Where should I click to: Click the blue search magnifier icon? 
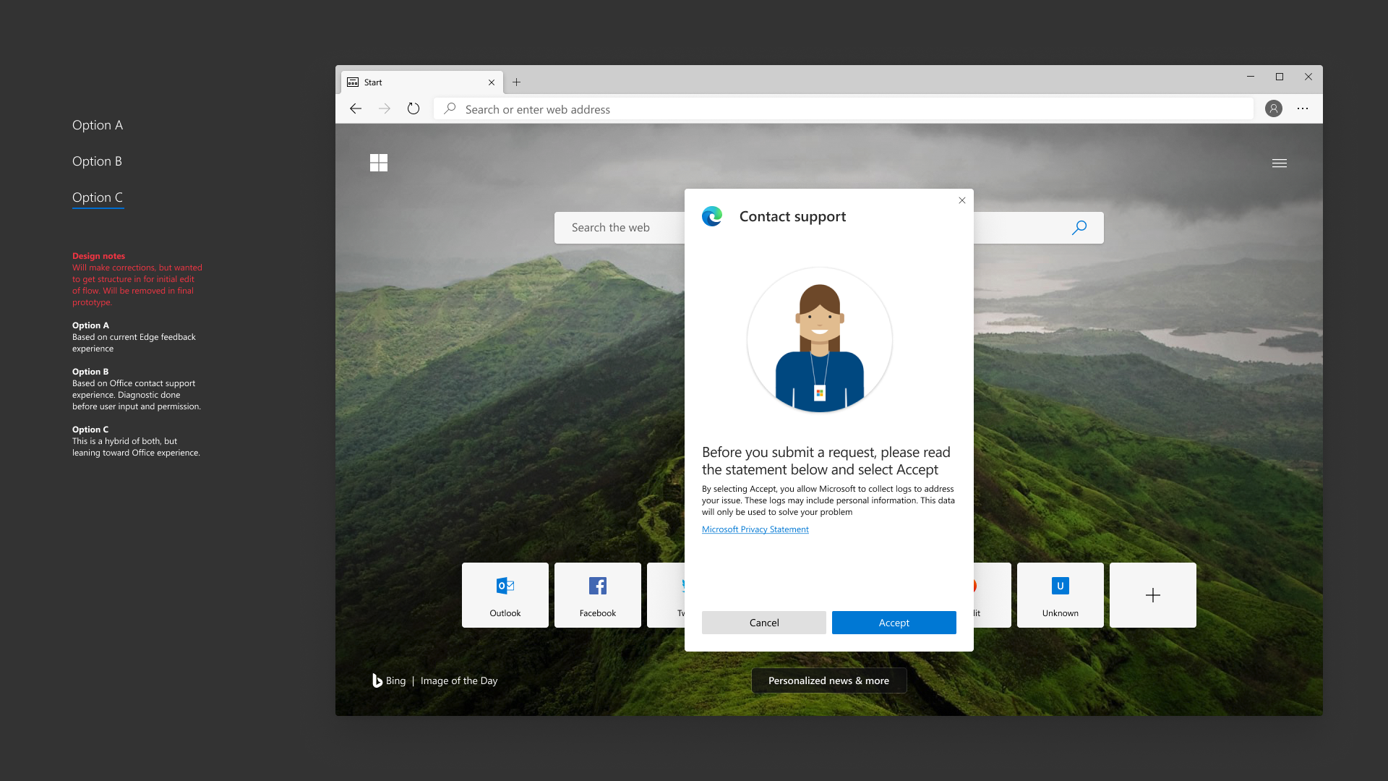1079,228
